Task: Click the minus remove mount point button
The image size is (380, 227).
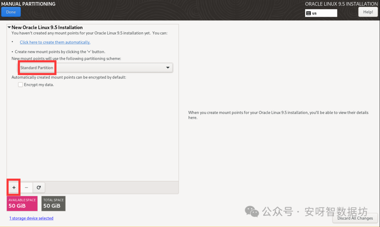Action: tap(26, 188)
